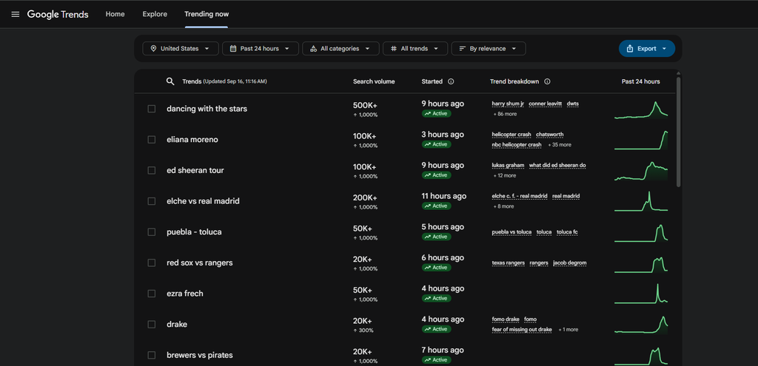The height and width of the screenshot is (366, 758).
Task: Click the Active badge for eliana moreno
Action: pos(436,144)
